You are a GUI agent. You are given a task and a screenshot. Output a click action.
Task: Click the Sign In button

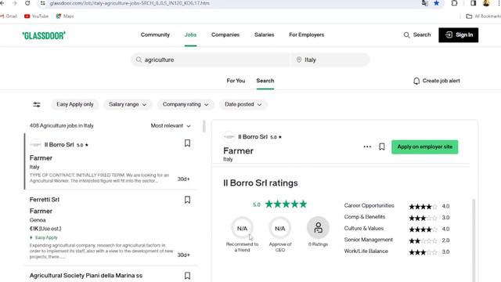click(458, 34)
